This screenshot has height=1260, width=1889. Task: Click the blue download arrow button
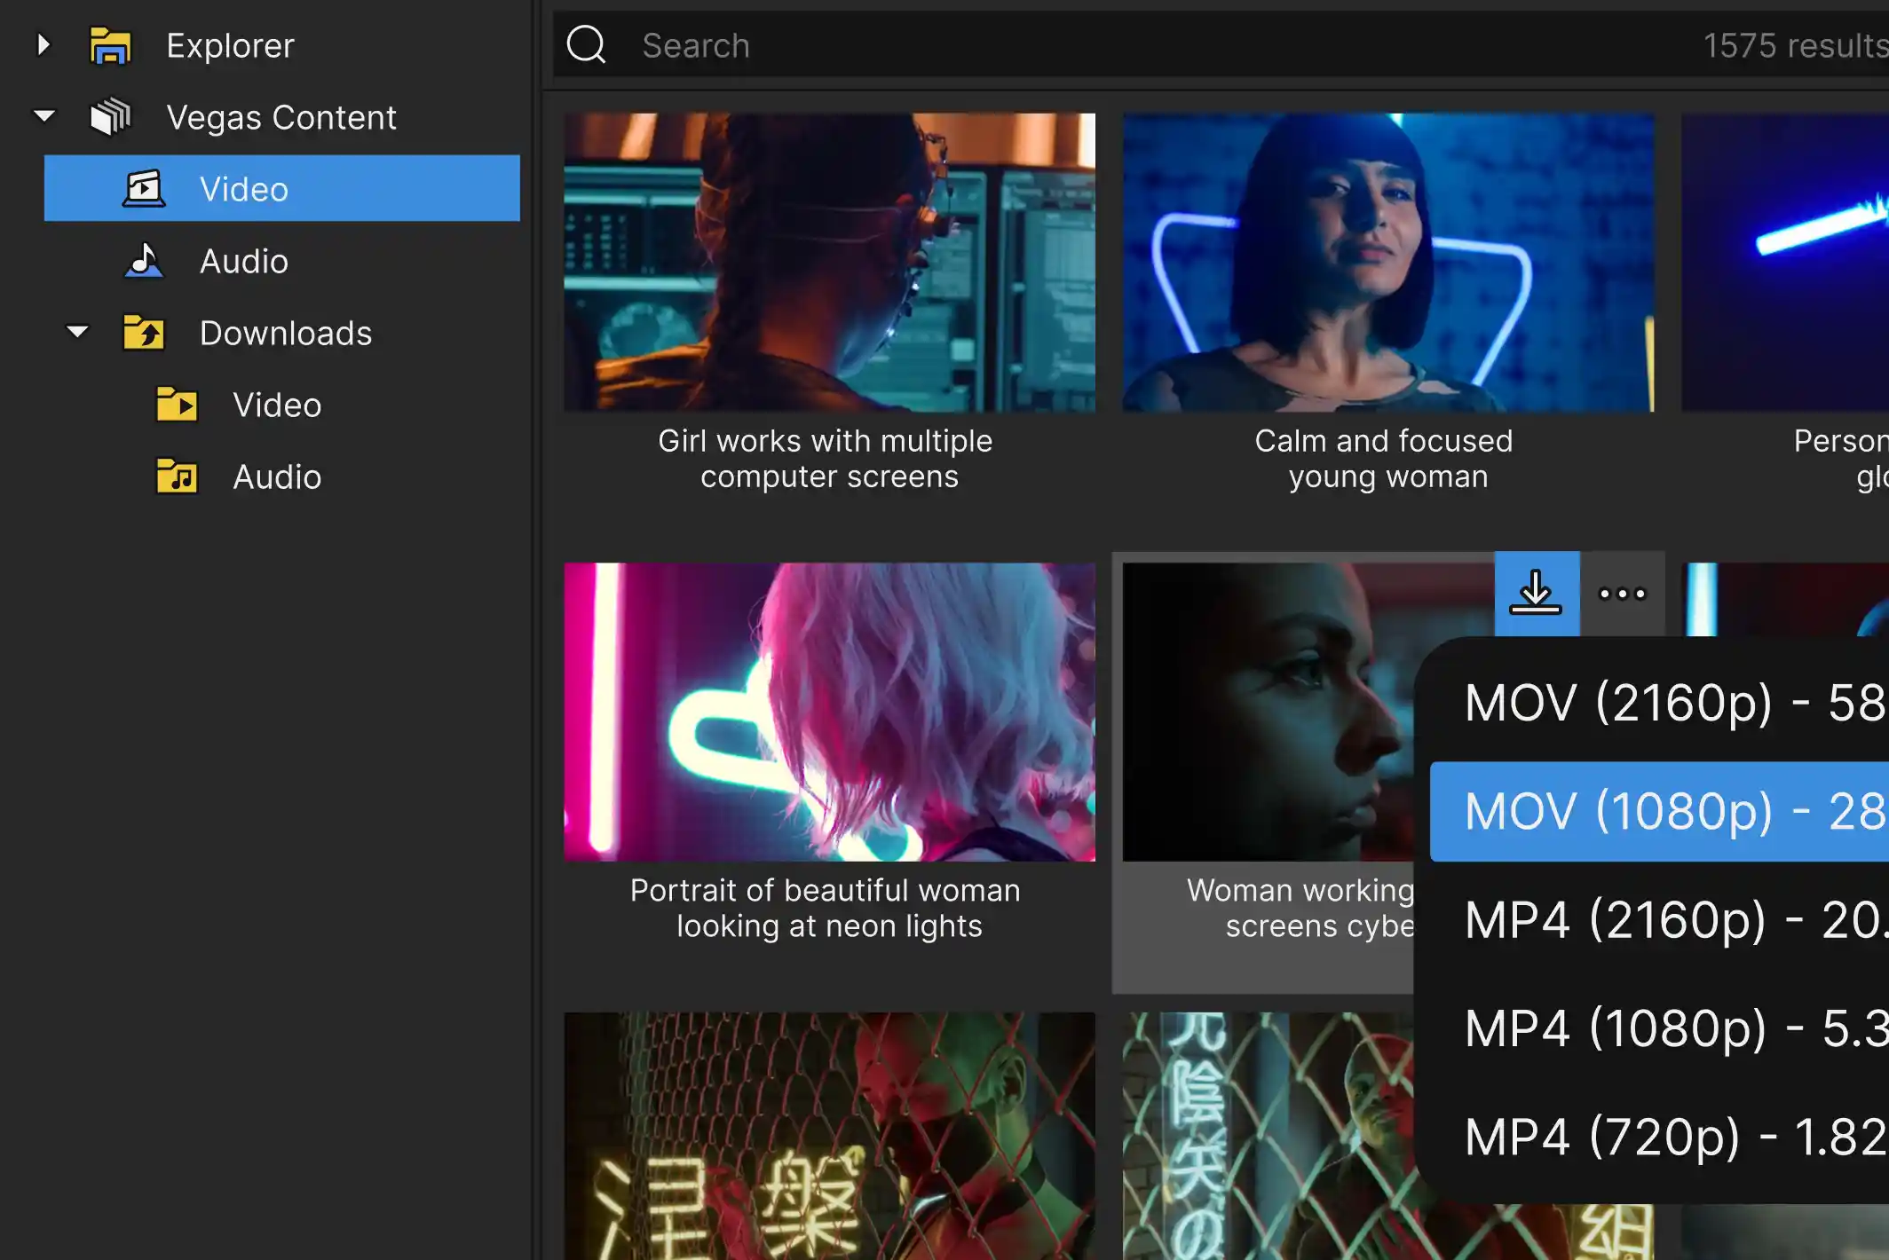click(1537, 593)
